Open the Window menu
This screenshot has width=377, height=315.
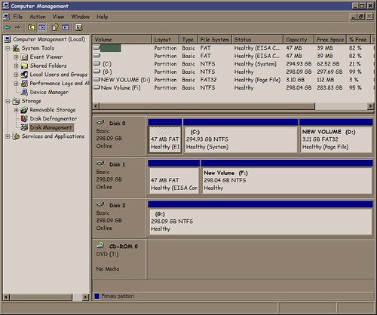(80, 17)
